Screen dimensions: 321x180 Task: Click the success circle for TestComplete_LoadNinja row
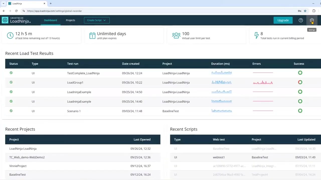[x=300, y=73]
